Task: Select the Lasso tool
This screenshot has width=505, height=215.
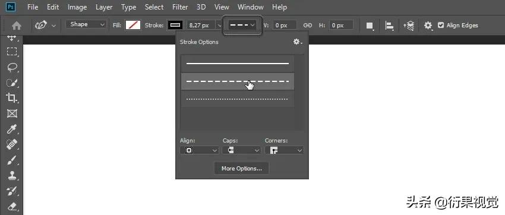Action: [x=12, y=67]
